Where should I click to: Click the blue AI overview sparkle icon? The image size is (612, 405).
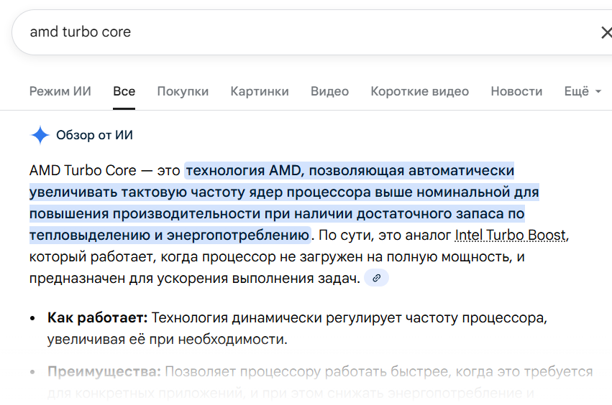click(40, 135)
